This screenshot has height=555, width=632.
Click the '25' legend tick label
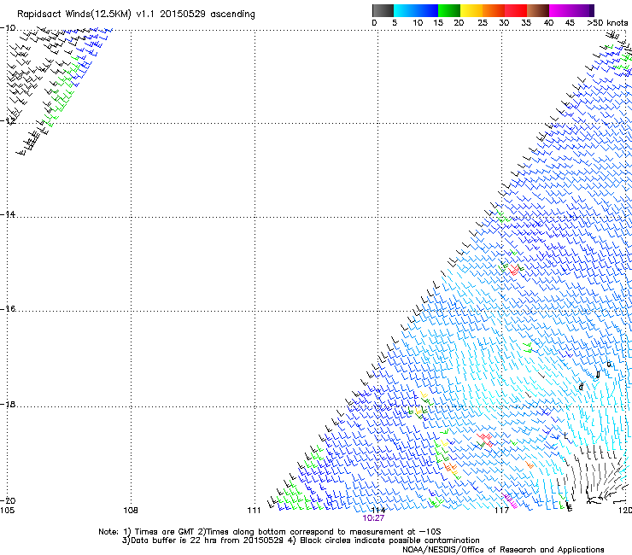pos(483,22)
